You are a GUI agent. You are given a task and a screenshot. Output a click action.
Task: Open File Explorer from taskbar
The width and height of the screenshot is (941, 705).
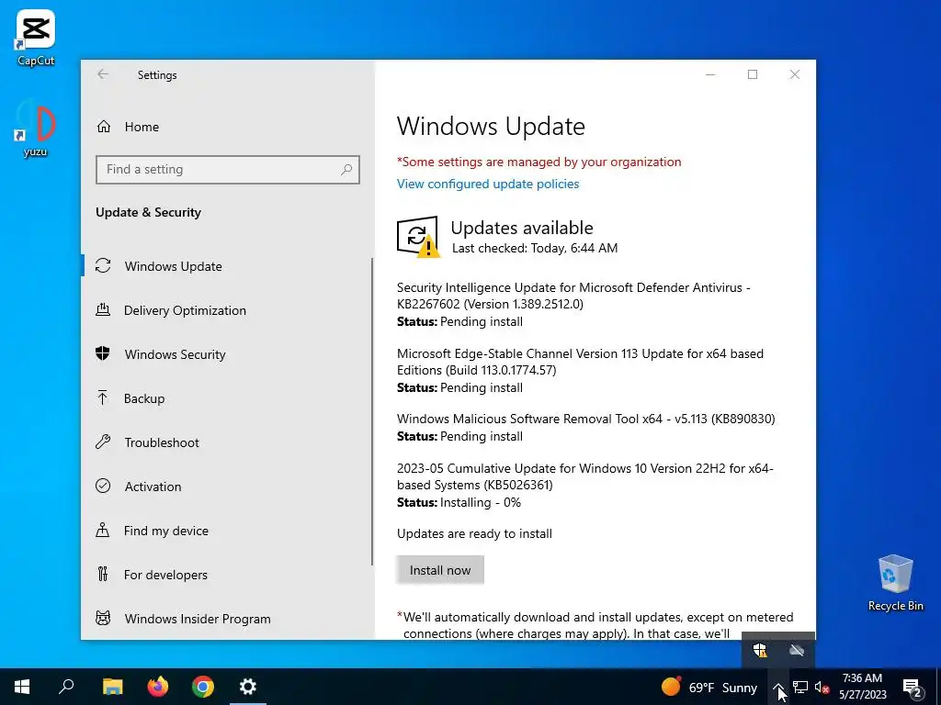coord(112,687)
